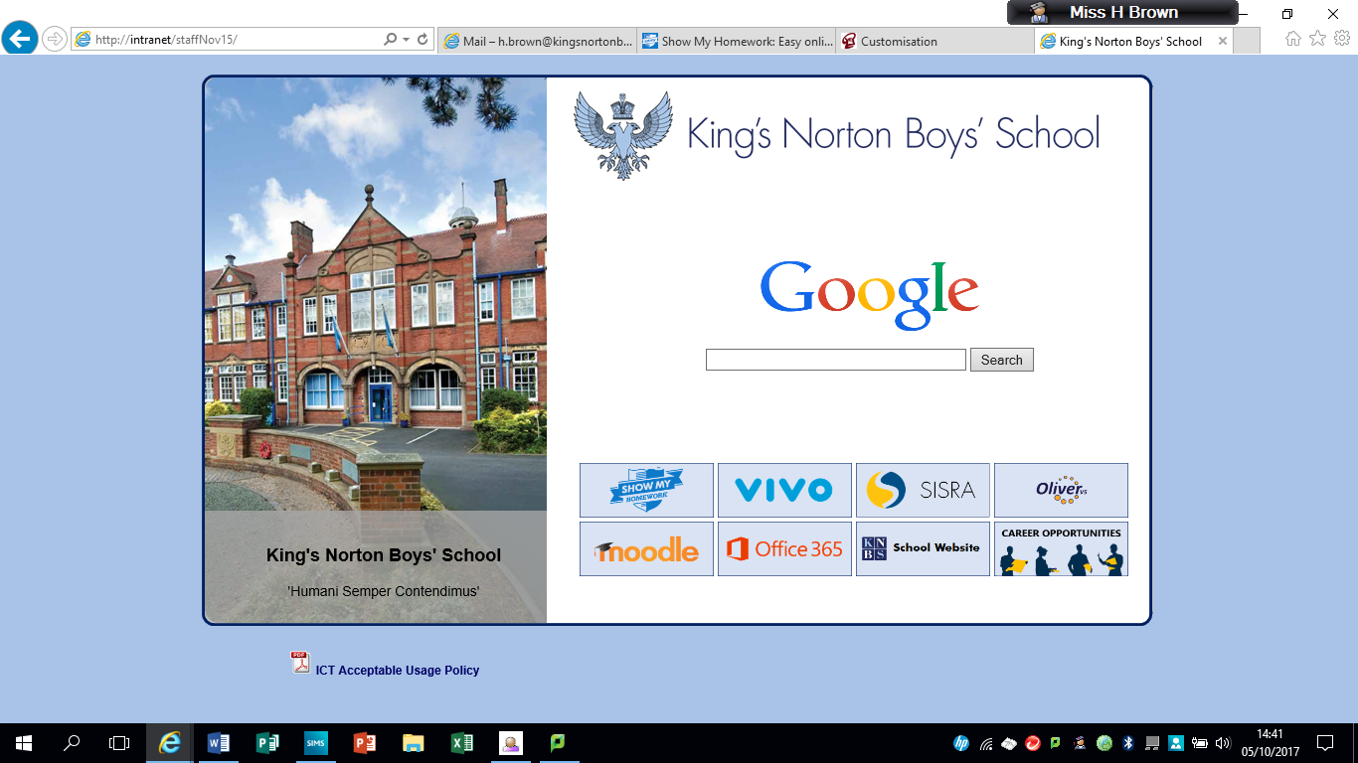Viewport: 1358px width, 763px height.
Task: Click Internet Explorer taskbar icon
Action: pos(170,742)
